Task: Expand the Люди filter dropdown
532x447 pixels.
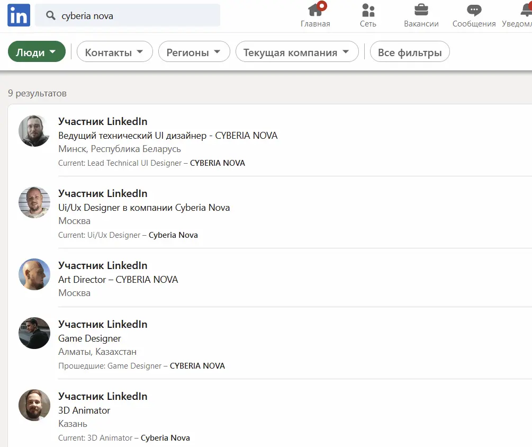Action: [37, 52]
